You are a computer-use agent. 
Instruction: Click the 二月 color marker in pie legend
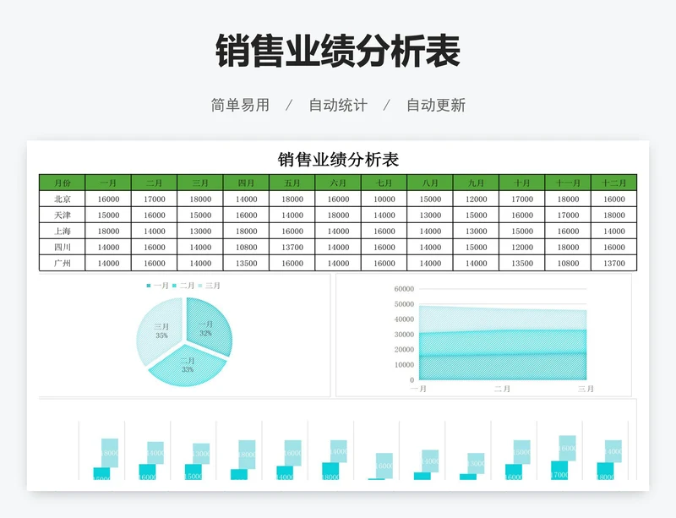pos(175,286)
